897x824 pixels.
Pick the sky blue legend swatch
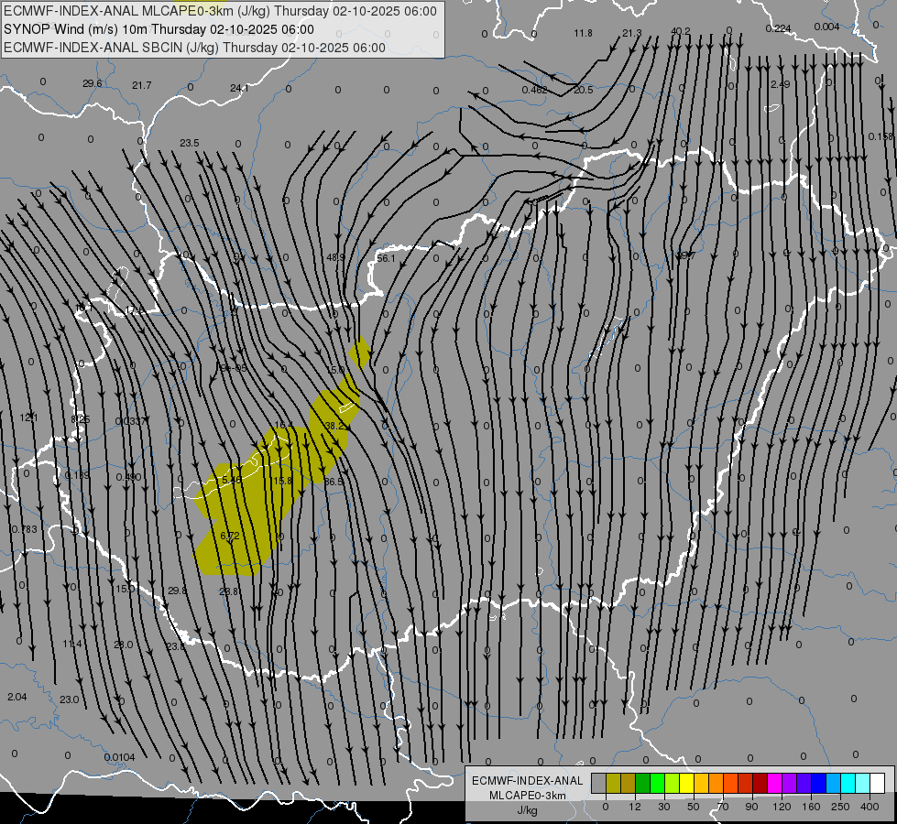point(834,784)
